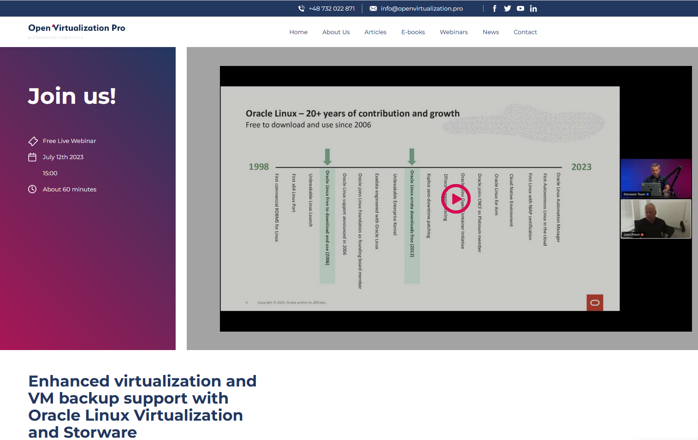Call the phone number +48 732 022 871

point(331,9)
